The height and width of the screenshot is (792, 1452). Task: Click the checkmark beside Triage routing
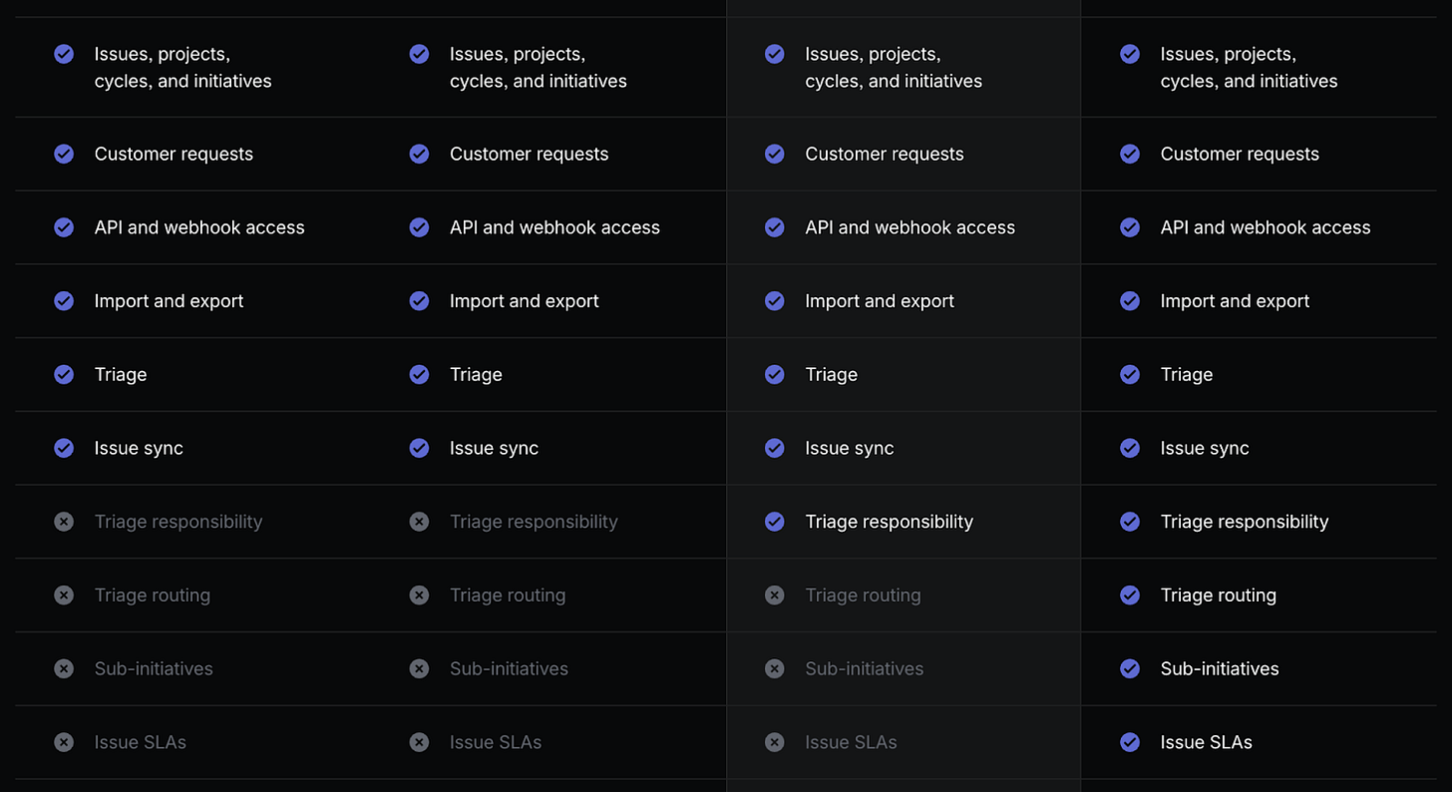1130,595
